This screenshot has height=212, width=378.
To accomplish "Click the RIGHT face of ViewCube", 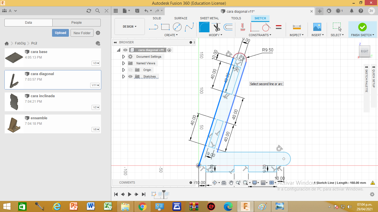I will click(x=364, y=51).
